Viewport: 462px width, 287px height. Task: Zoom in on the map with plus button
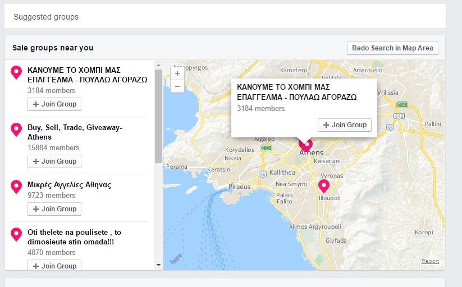click(x=177, y=74)
